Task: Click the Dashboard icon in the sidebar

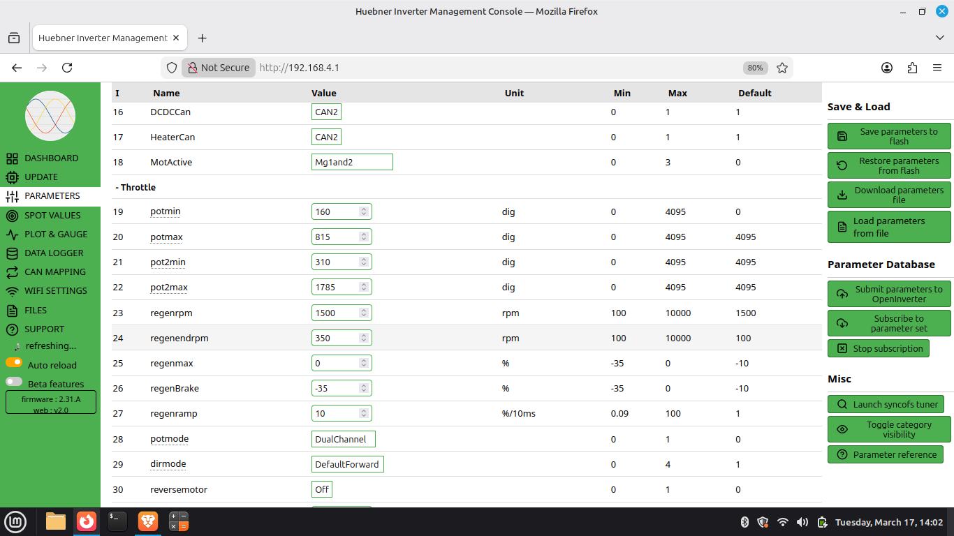Action: pyautogui.click(x=12, y=158)
